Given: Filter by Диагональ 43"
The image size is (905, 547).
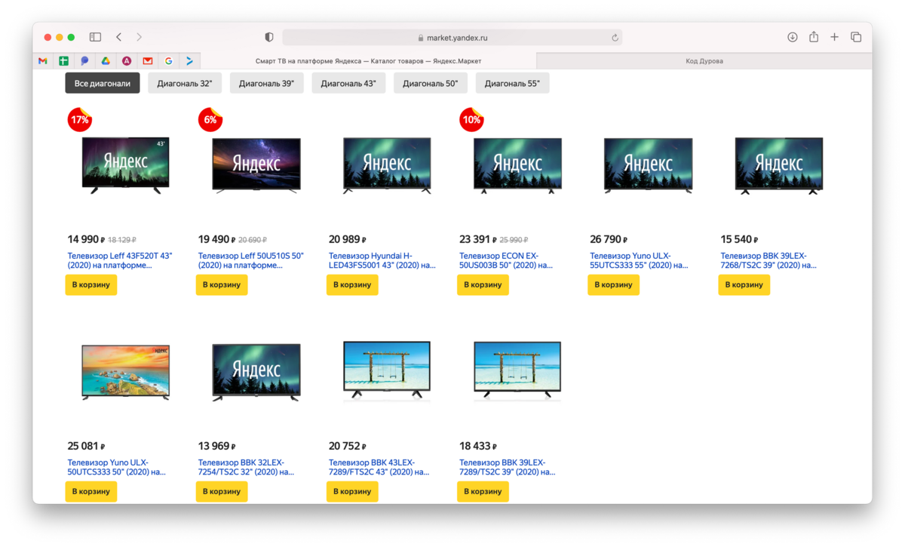Looking at the screenshot, I should click(348, 84).
